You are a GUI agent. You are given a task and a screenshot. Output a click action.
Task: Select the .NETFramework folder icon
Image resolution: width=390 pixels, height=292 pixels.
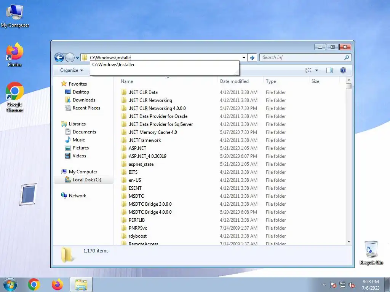124,140
